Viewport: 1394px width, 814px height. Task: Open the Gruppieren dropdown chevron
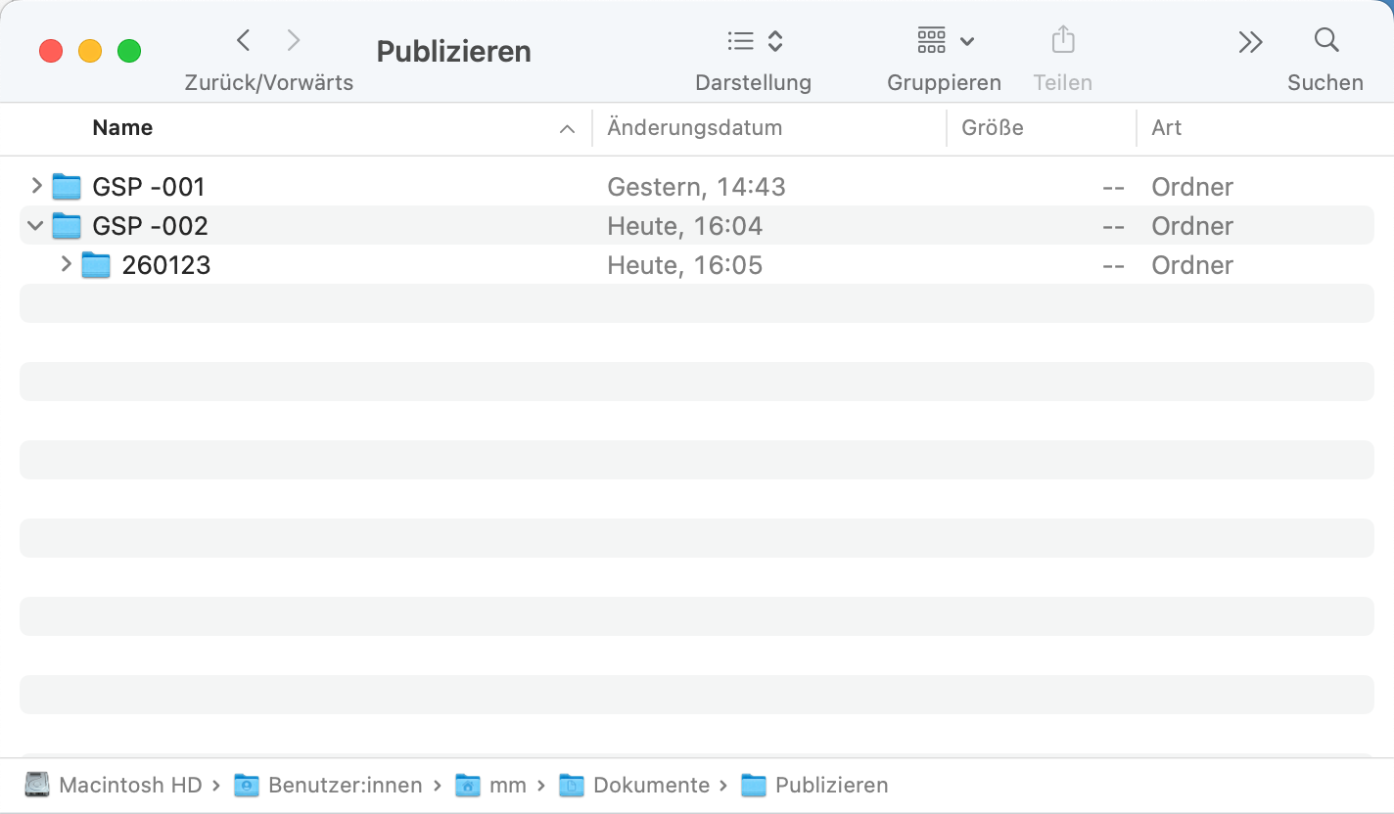967,42
